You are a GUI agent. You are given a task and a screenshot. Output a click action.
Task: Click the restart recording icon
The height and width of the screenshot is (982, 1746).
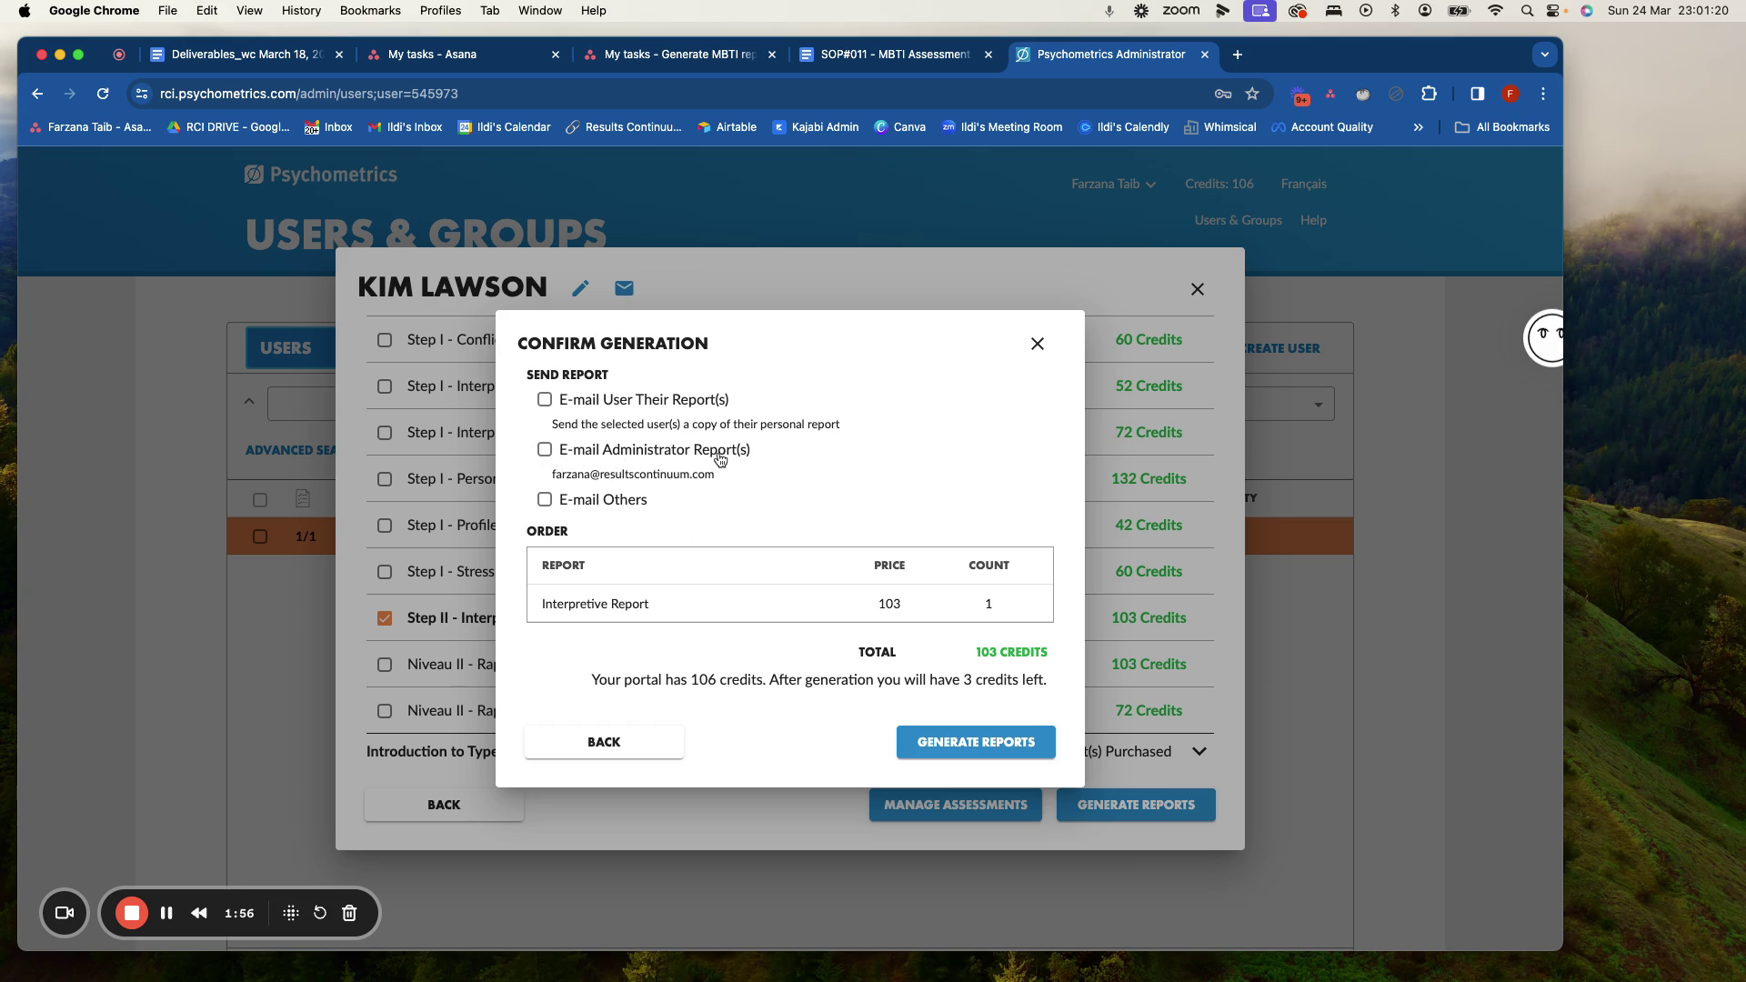pyautogui.click(x=320, y=913)
